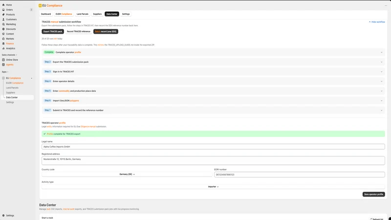Click the Content icon in sidebar
Screen dimensions: 391x220
coord(3,34)
